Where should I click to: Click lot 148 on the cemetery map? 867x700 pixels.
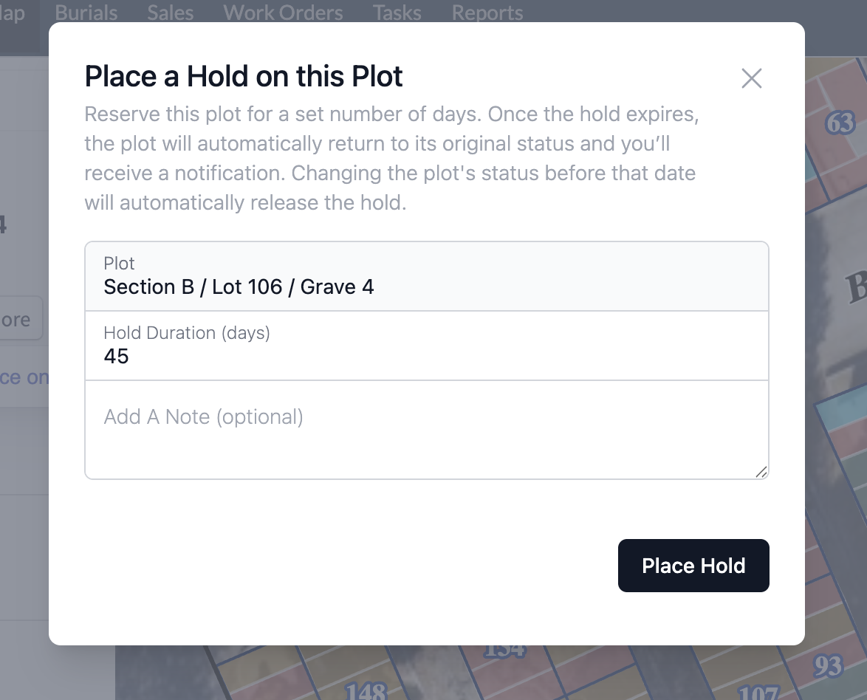[366, 691]
